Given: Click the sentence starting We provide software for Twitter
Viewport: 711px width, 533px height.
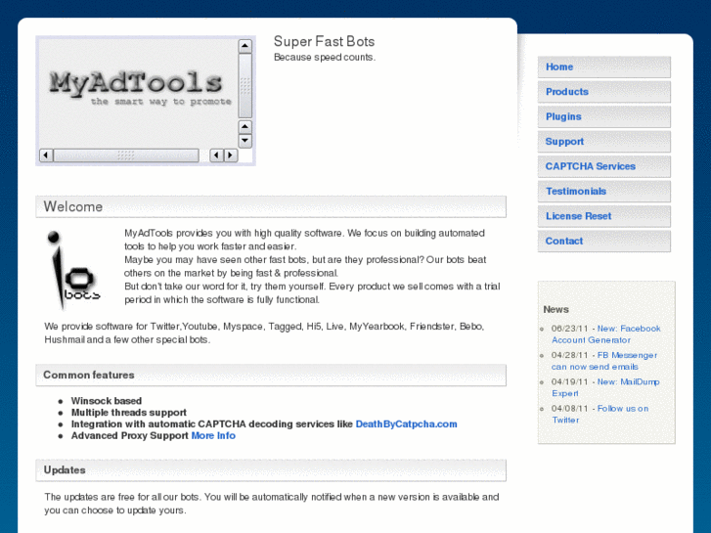Looking at the screenshot, I should pos(264,333).
